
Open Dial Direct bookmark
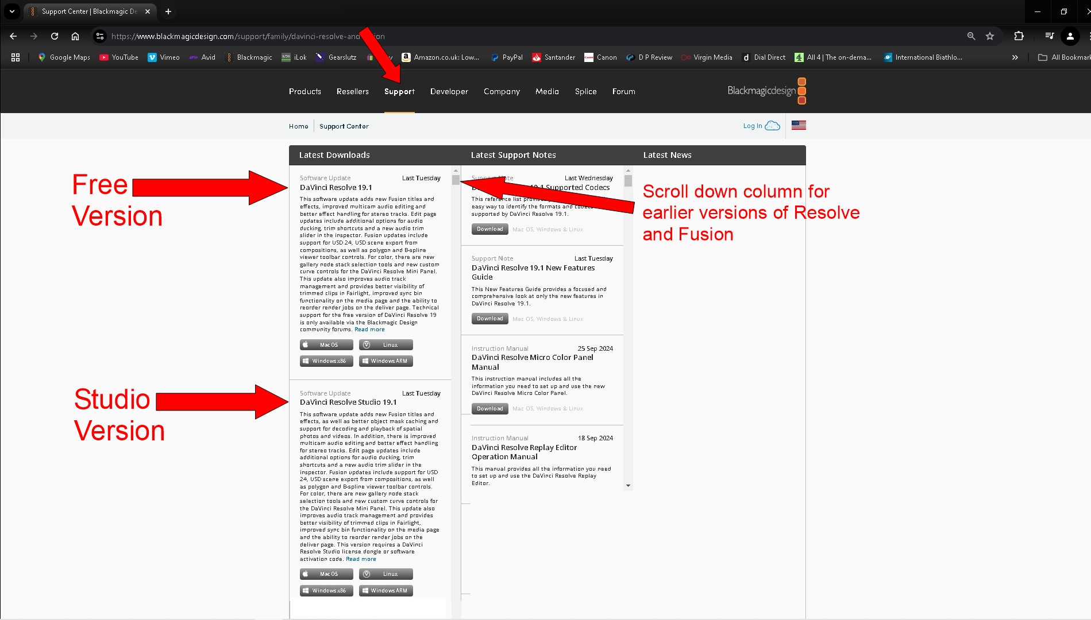point(764,57)
